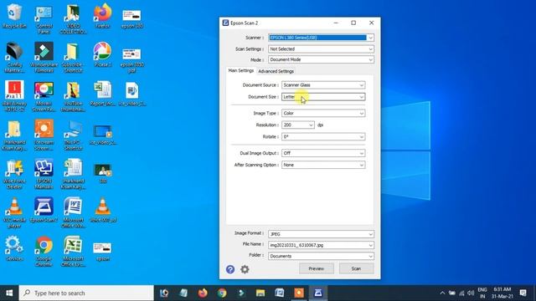Click Epson Scan 2 taskbar icon
The width and height of the screenshot is (536, 301).
(318, 293)
